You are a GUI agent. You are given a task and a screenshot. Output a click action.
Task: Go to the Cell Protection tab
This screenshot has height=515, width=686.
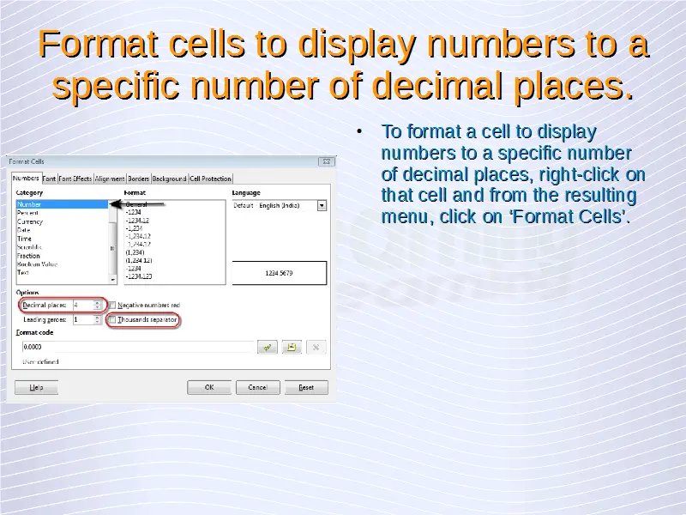[210, 179]
